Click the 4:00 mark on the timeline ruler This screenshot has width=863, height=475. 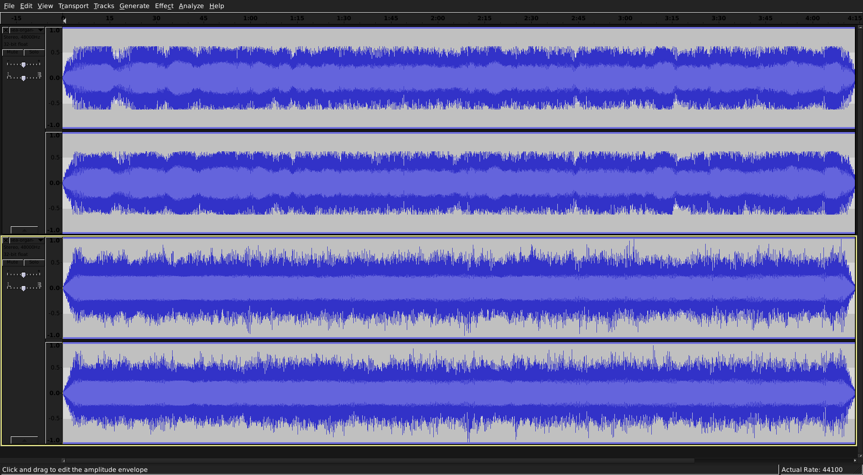(x=812, y=18)
